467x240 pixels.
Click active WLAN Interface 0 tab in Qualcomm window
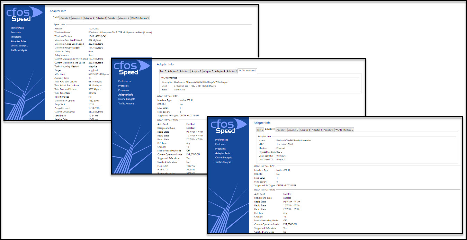click(248, 71)
